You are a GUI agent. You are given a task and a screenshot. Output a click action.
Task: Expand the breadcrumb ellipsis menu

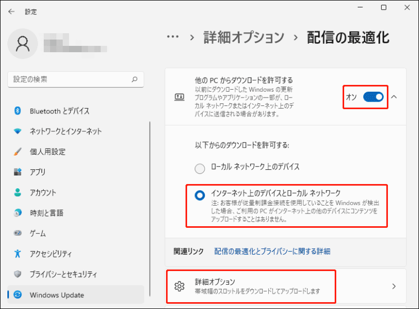[x=173, y=36]
